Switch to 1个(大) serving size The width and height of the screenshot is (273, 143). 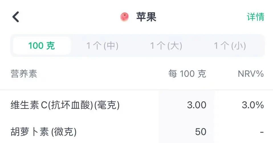tap(166, 46)
